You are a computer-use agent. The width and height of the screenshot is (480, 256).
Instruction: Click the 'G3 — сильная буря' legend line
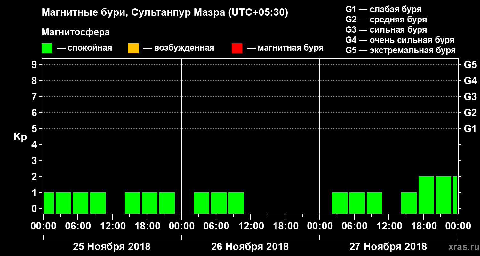pyautogui.click(x=386, y=30)
